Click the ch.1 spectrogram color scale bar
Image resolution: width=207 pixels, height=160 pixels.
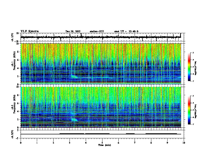tap(189, 67)
